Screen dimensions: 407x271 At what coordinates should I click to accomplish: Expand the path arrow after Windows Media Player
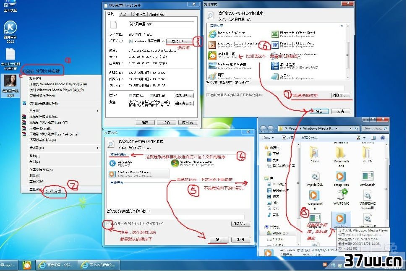coord(336,128)
